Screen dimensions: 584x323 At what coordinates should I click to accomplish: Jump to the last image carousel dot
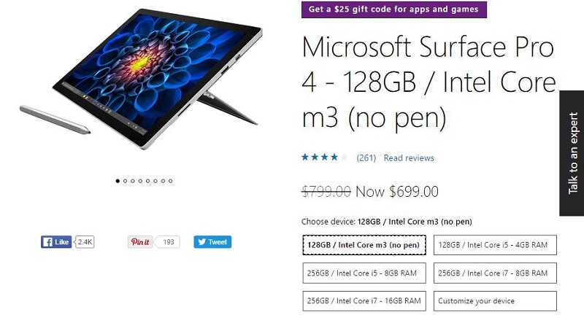[171, 181]
